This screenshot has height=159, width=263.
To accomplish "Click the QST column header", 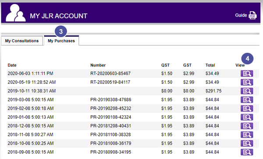I will click(165, 65).
